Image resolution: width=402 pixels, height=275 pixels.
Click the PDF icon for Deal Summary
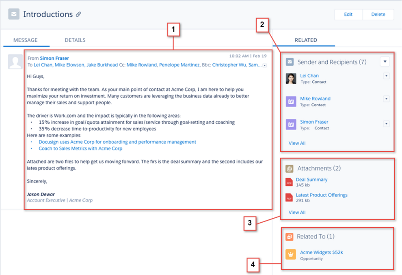[x=289, y=182]
